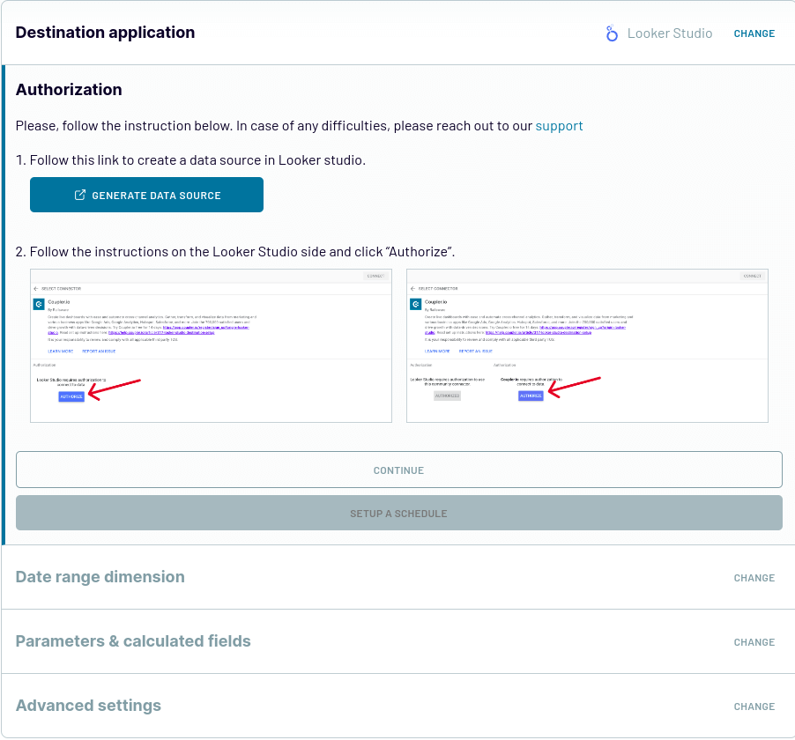Click the back arrow in left instruction screenshot

(35, 288)
